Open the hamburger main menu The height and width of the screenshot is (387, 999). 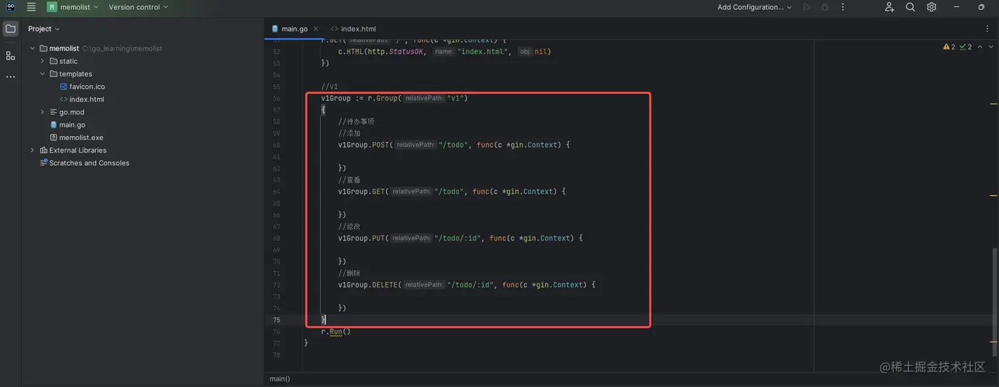[x=31, y=7]
